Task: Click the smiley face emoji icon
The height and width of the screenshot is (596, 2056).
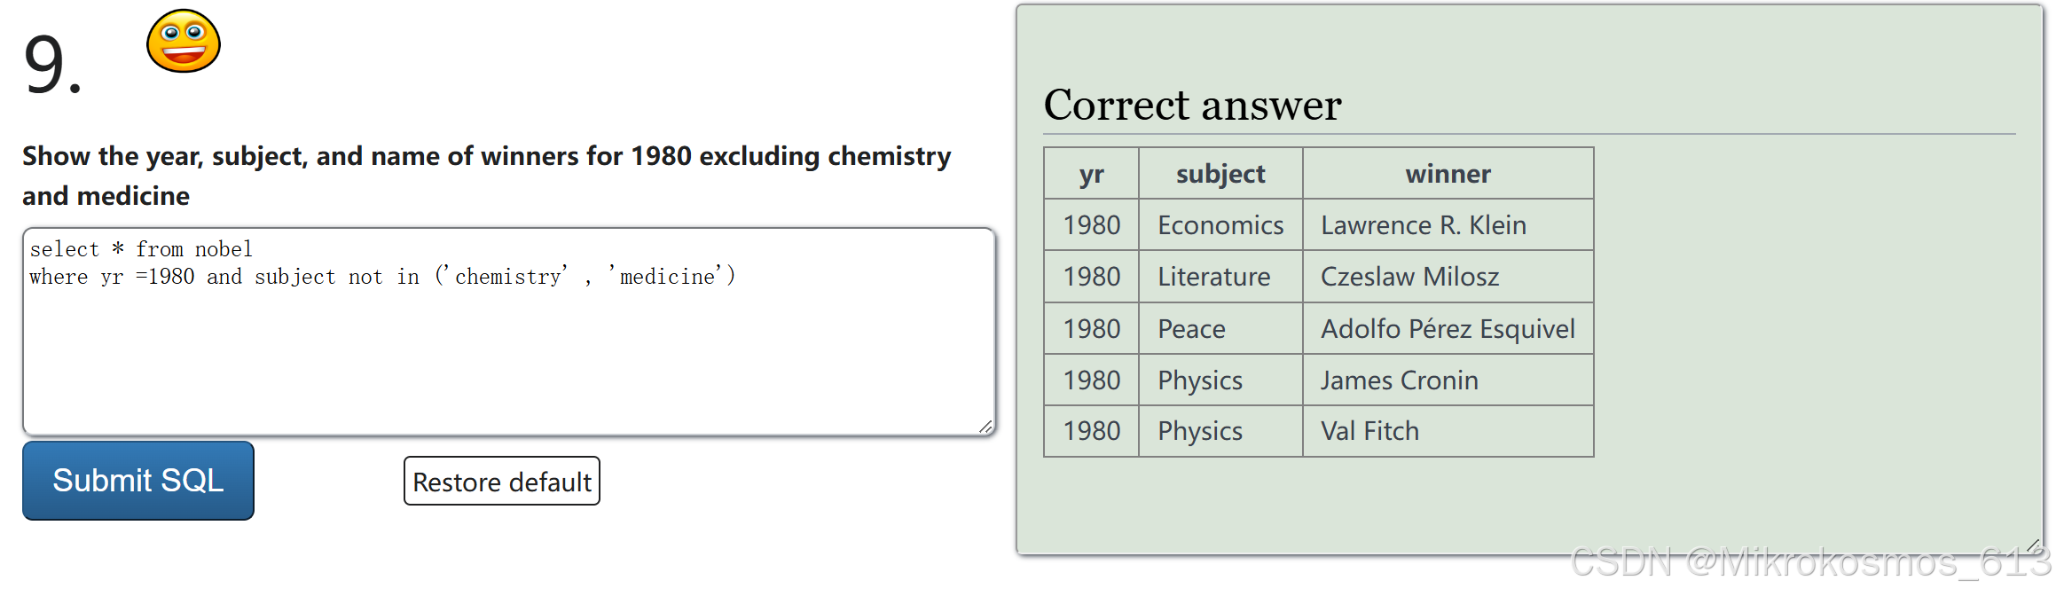Action: 184,41
